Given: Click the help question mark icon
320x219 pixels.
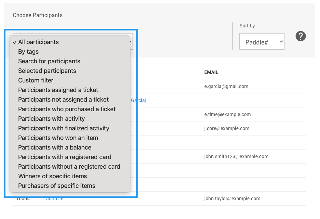Looking at the screenshot, I should tap(301, 36).
